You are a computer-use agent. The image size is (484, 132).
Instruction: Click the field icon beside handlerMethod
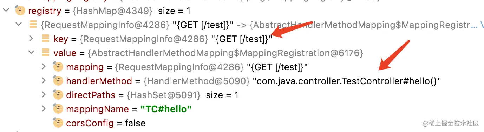click(58, 81)
